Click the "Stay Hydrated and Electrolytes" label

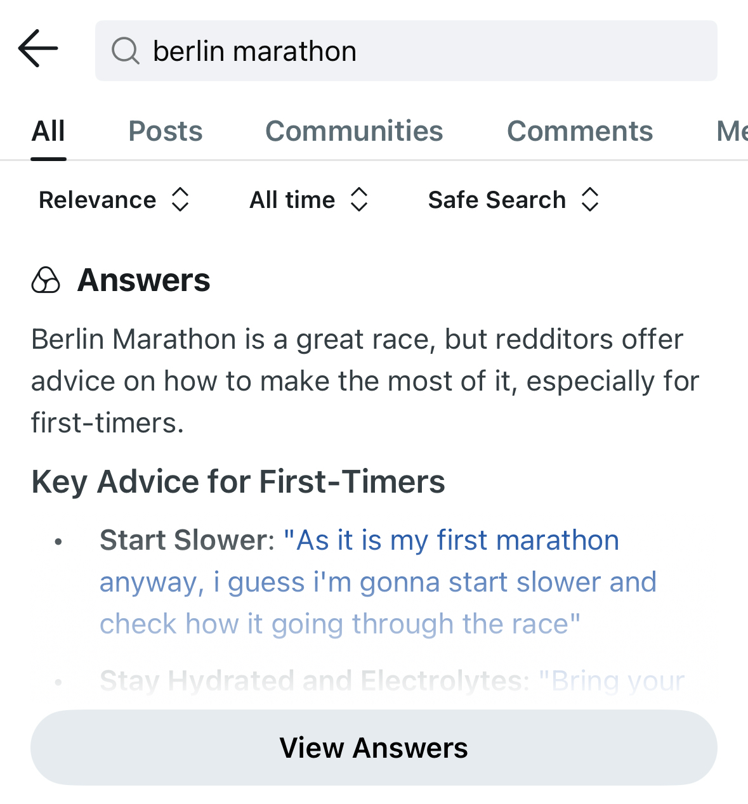pyautogui.click(x=314, y=681)
